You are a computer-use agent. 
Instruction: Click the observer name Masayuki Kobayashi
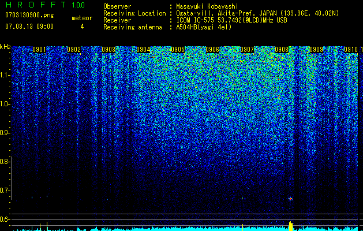pyautogui.click(x=207, y=6)
